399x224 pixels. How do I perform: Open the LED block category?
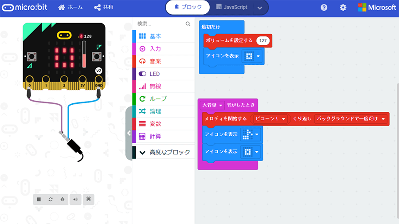pos(163,74)
